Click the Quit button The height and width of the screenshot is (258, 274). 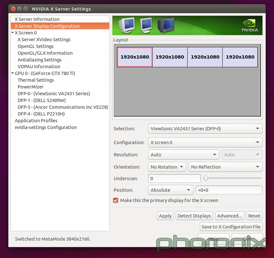point(247,239)
